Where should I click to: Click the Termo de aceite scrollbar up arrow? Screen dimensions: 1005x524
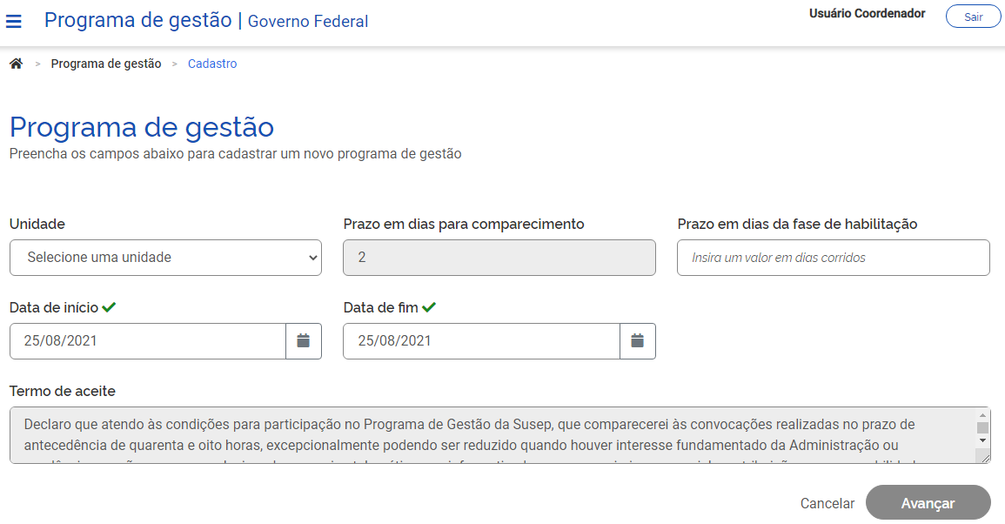(982, 415)
